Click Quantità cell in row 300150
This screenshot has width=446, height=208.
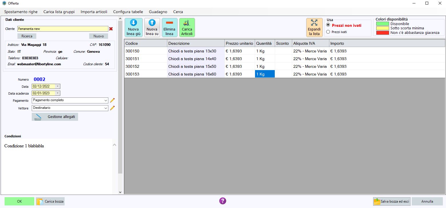pos(265,51)
